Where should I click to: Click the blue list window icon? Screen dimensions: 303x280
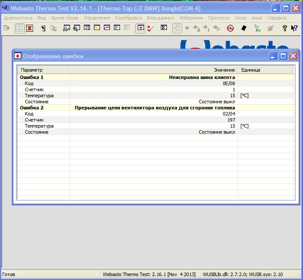click(117, 28)
